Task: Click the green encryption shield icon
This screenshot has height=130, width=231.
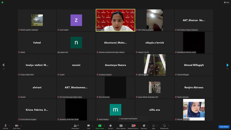Action: [x=3, y=3]
